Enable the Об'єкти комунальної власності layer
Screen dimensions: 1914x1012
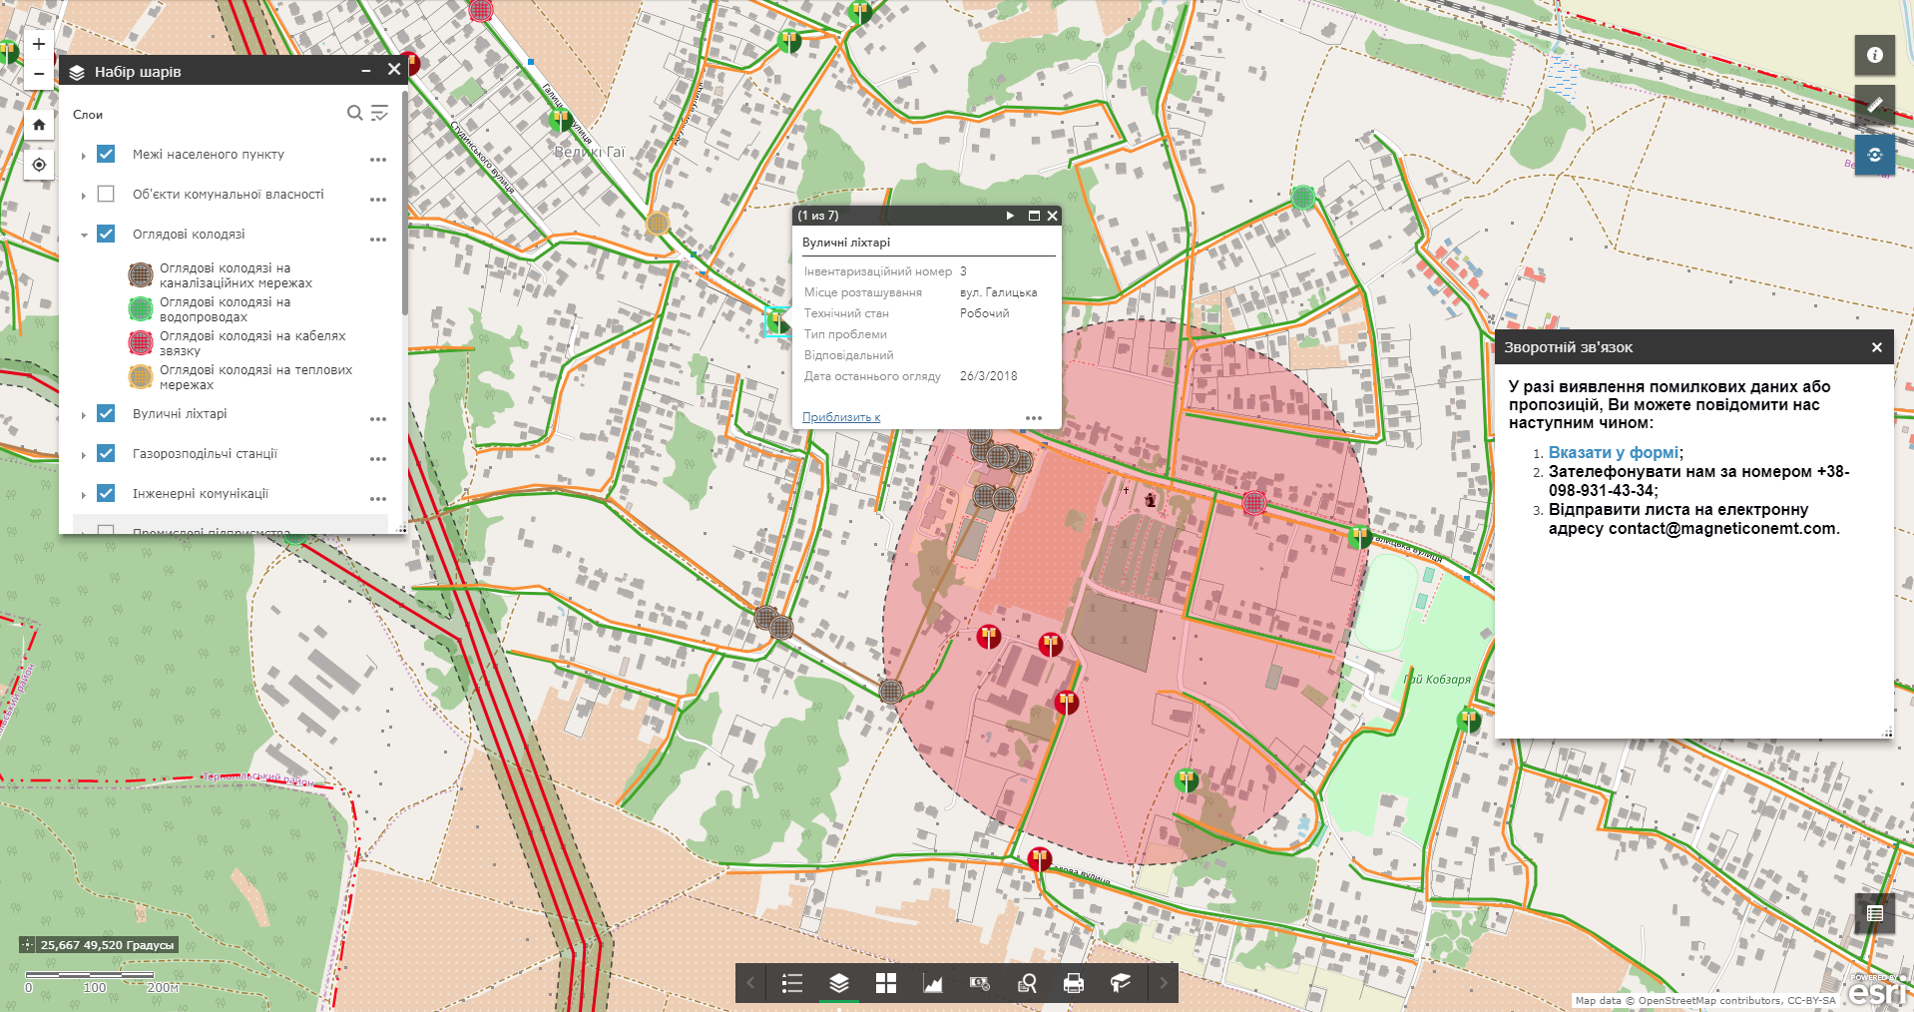coord(106,194)
